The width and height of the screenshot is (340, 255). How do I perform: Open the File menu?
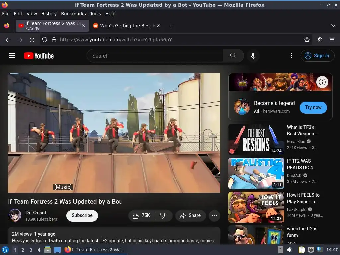(6, 14)
